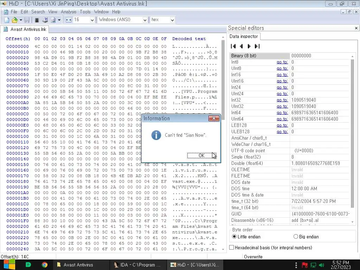Click the Overwrite mode status bar entry

point(253,257)
